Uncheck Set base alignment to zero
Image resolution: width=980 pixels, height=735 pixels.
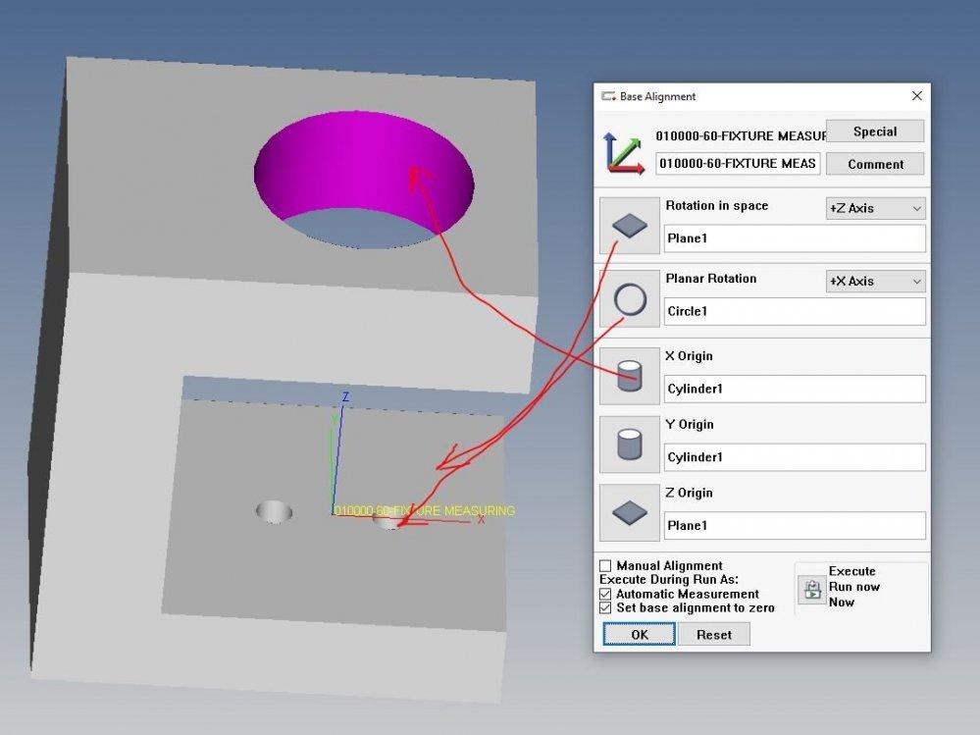pyautogui.click(x=605, y=607)
